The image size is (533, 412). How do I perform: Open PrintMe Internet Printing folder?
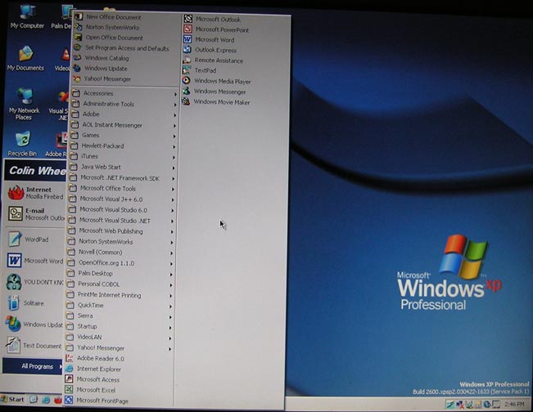[119, 295]
